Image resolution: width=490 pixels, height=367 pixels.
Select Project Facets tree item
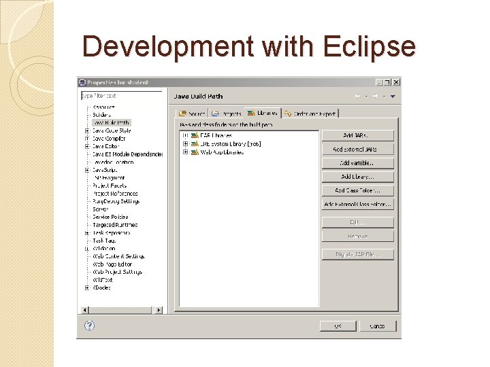tap(110, 186)
